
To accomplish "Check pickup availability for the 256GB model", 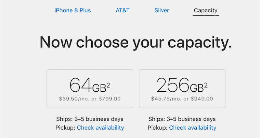I will [x=193, y=128].
